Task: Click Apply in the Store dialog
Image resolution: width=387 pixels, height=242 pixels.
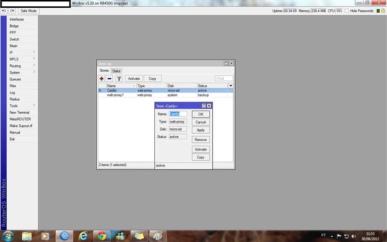Action: pos(201,130)
